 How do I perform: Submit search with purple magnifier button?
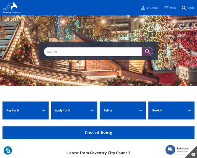coord(147,52)
